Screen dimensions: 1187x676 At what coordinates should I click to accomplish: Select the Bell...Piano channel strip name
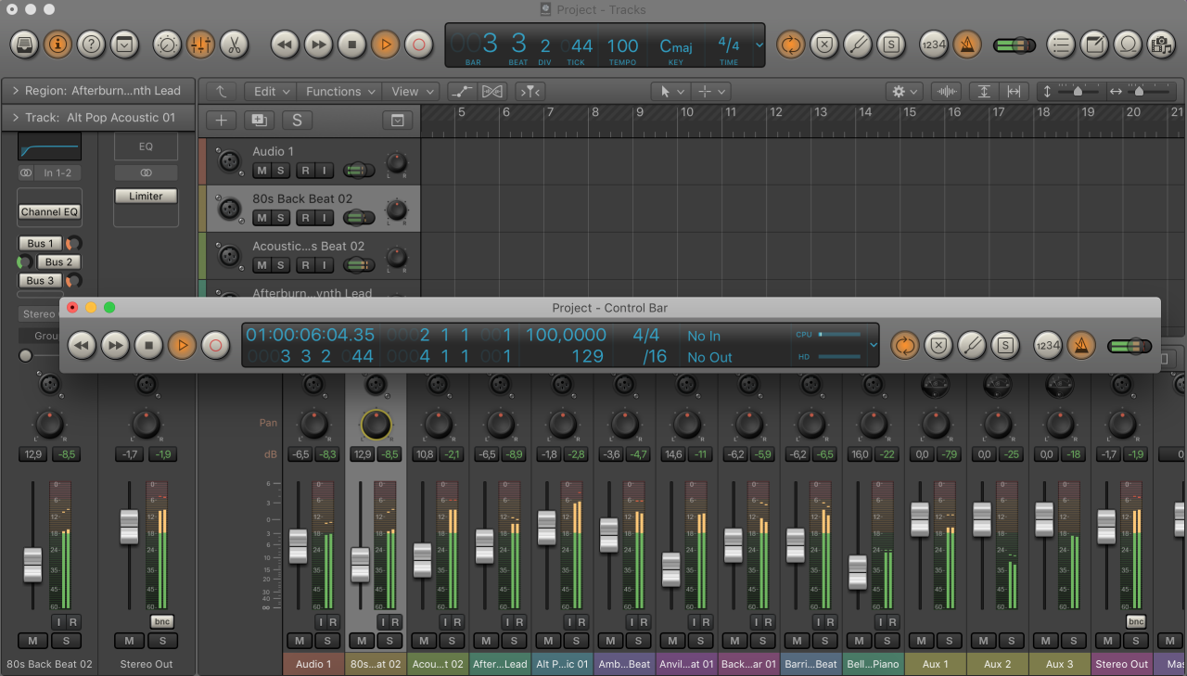874,664
